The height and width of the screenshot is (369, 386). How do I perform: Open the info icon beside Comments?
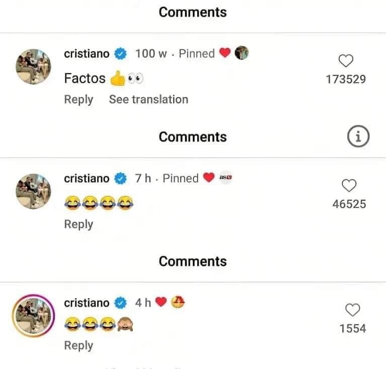click(x=358, y=136)
